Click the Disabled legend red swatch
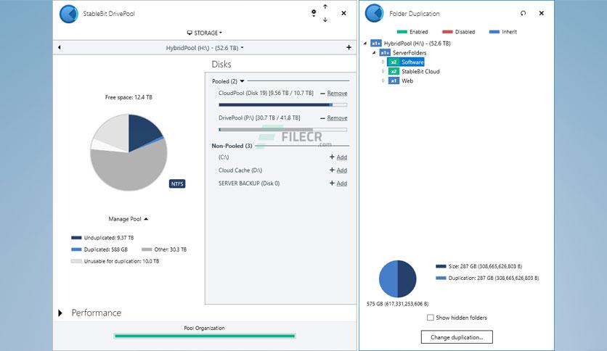 [447, 32]
